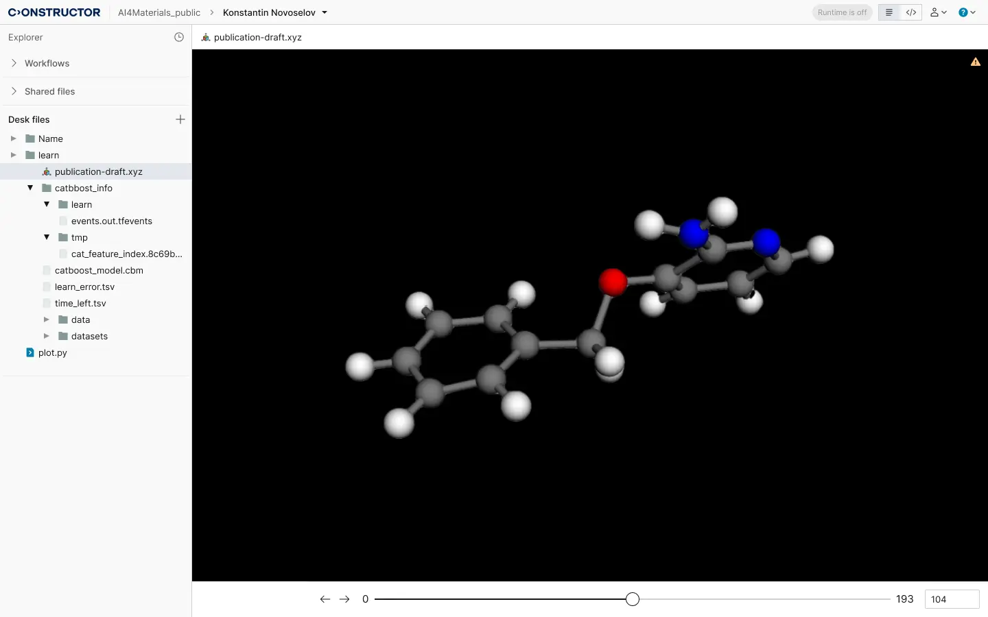This screenshot has width=988, height=617.
Task: Step to the previous frame with the left arrow
Action: coord(325,599)
